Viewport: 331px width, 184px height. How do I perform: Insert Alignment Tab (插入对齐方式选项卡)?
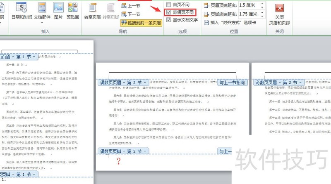[230, 23]
